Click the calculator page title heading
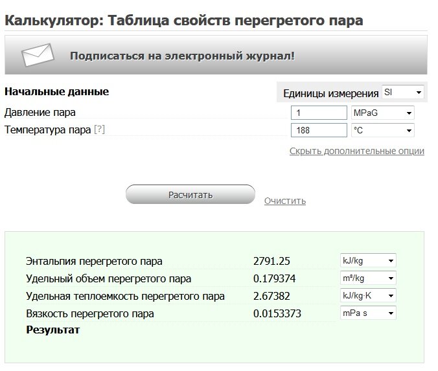This screenshot has width=438, height=371. 184,20
